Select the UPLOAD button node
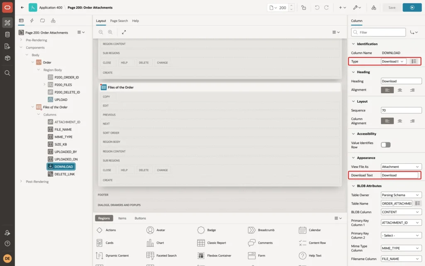This screenshot has height=266, width=425. [x=61, y=100]
